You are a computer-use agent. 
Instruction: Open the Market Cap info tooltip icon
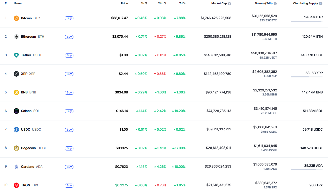229,4
